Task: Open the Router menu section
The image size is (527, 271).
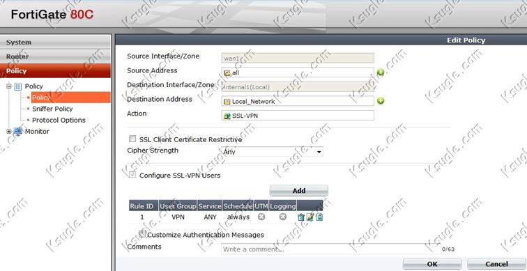Action: [x=55, y=56]
